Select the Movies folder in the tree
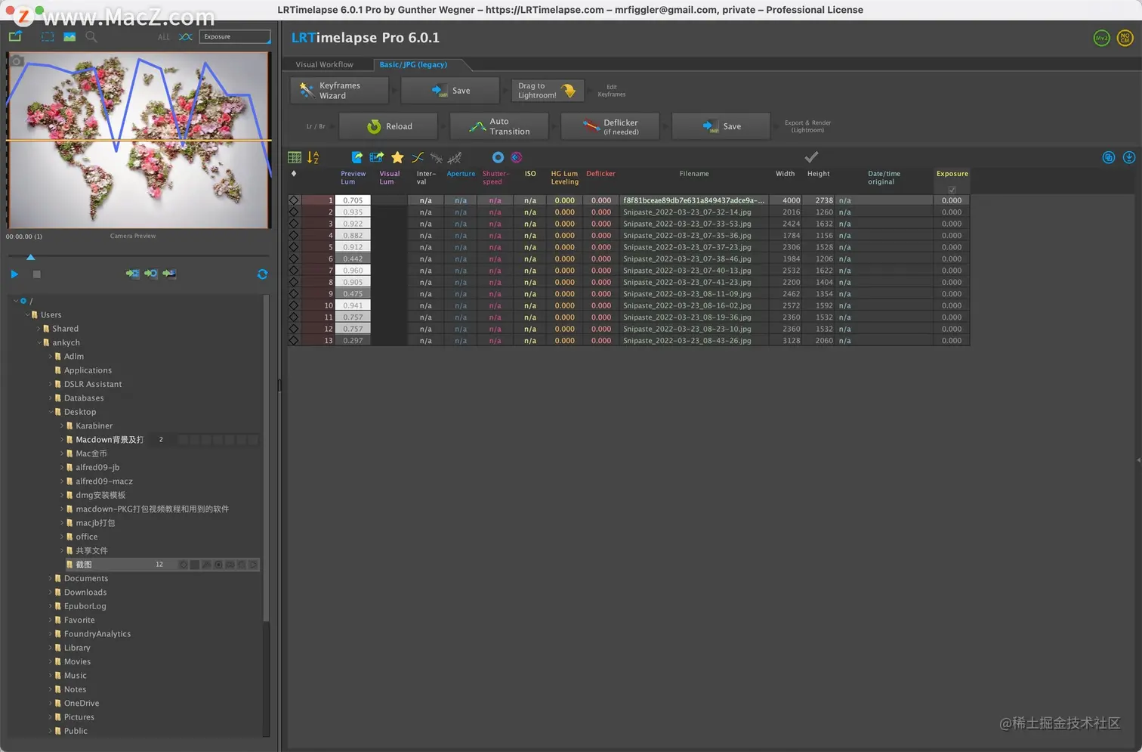The height and width of the screenshot is (752, 1142). coord(77,661)
